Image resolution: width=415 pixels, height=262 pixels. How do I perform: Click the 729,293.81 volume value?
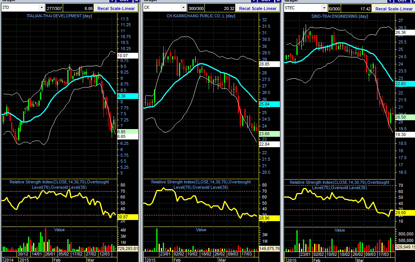pyautogui.click(x=127, y=249)
